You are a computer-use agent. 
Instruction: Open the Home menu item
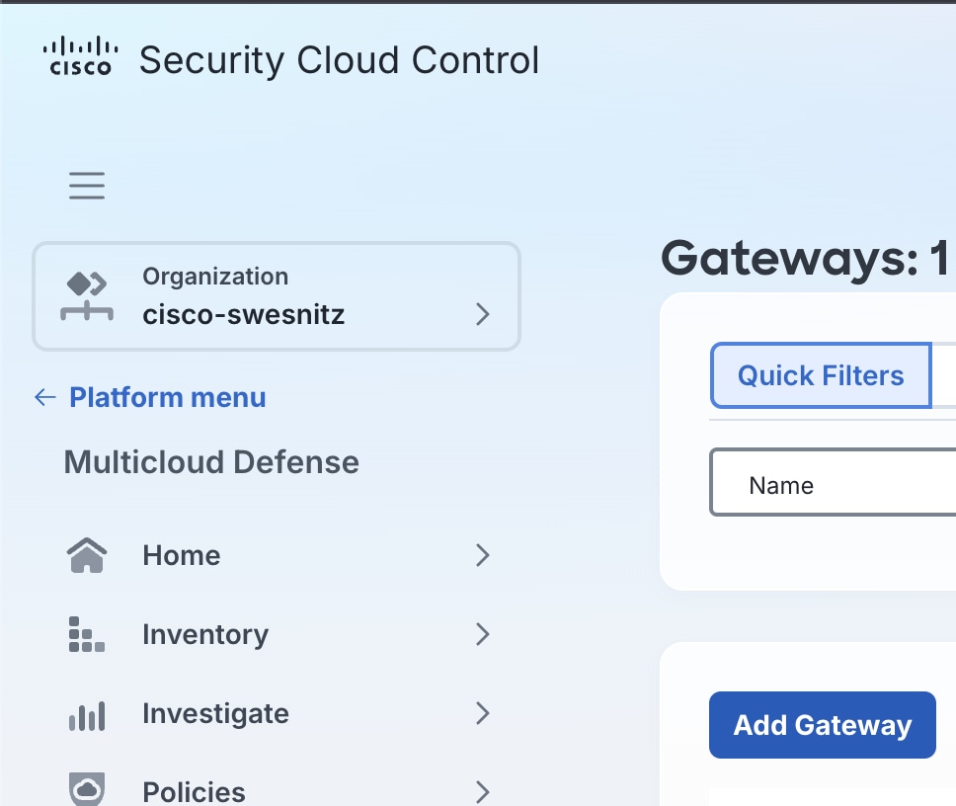pyautogui.click(x=279, y=555)
